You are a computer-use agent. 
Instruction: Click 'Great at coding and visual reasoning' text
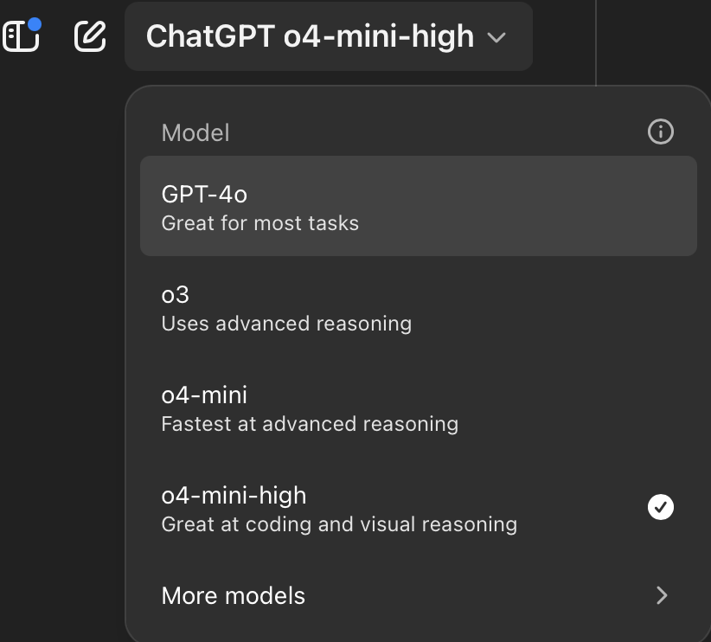[339, 524]
